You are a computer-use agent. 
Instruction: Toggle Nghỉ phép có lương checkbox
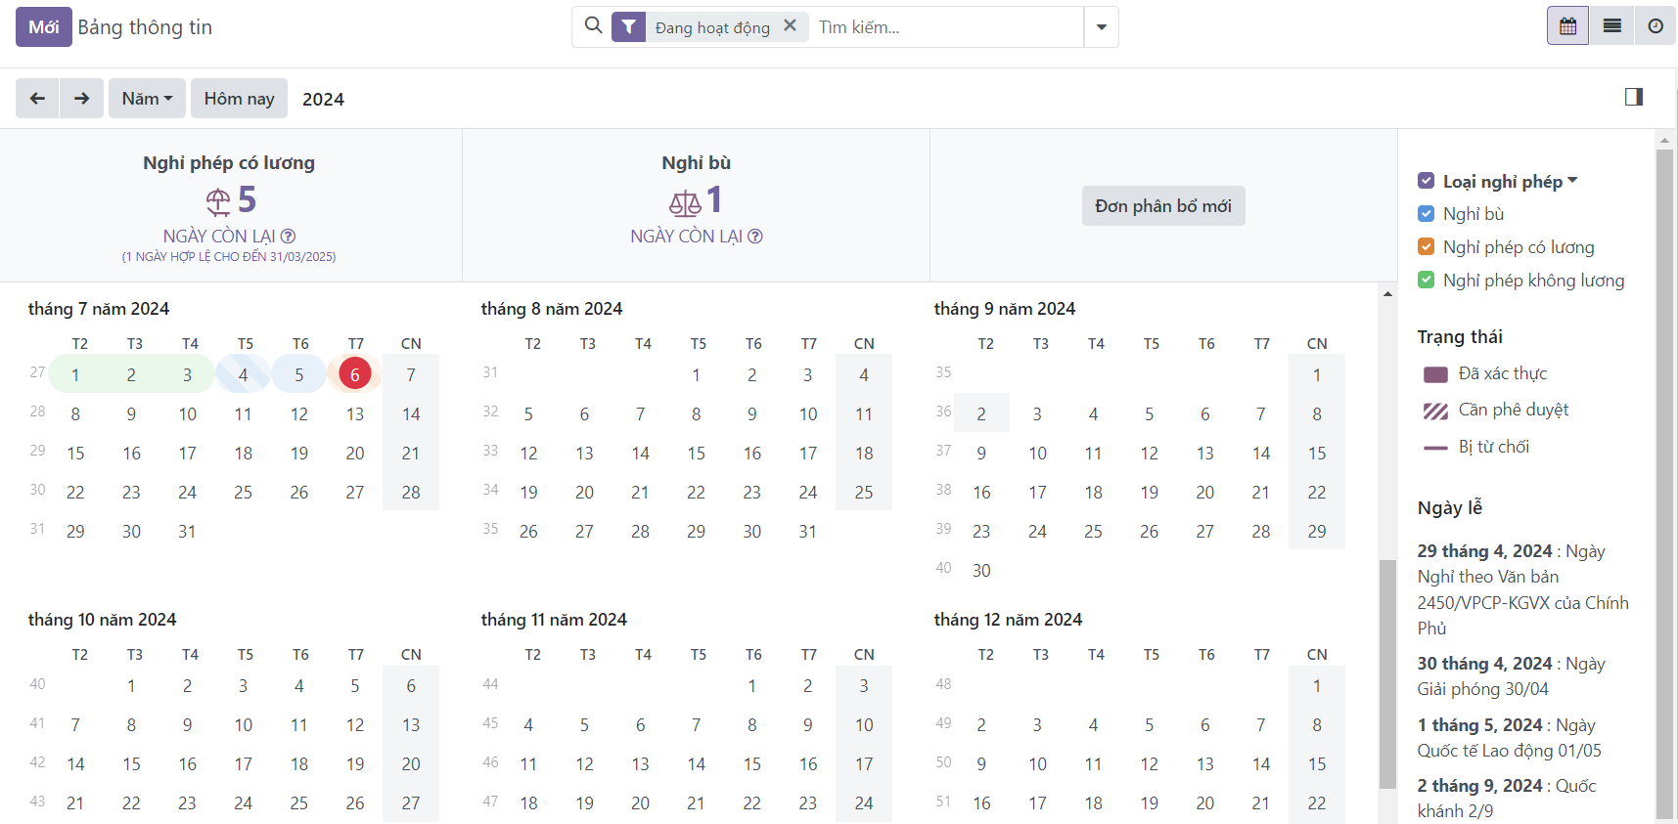[1426, 247]
